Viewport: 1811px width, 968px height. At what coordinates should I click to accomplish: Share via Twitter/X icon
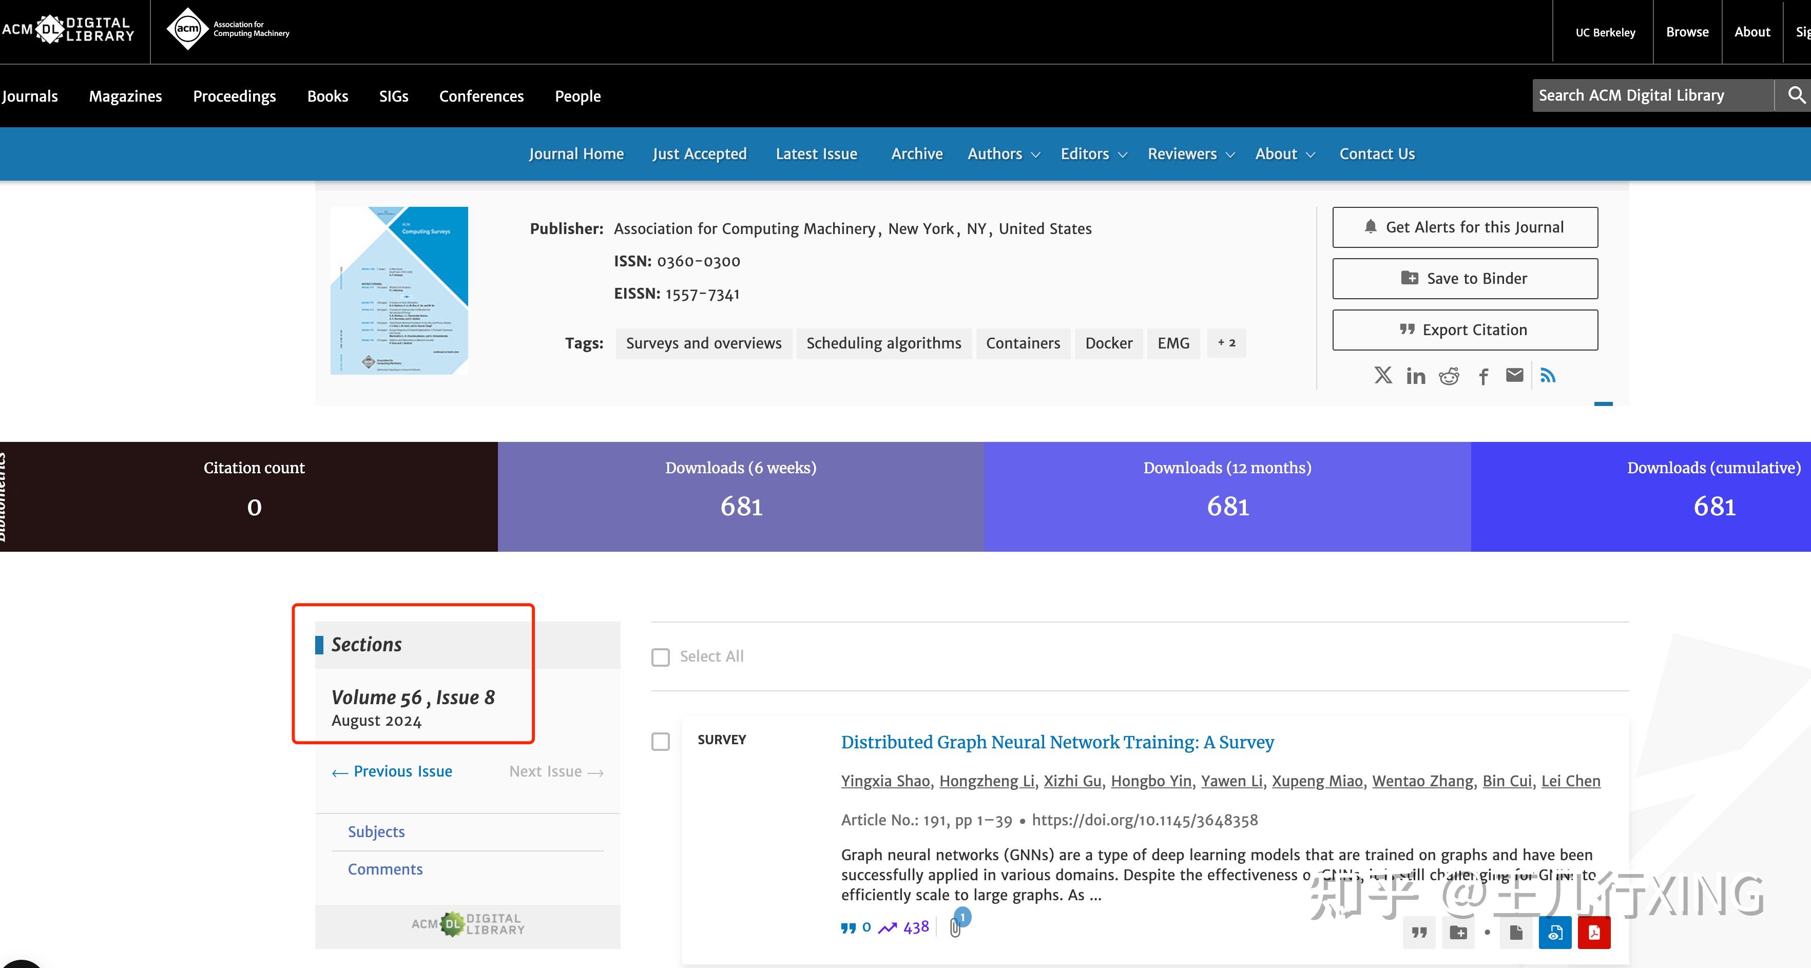[1383, 375]
